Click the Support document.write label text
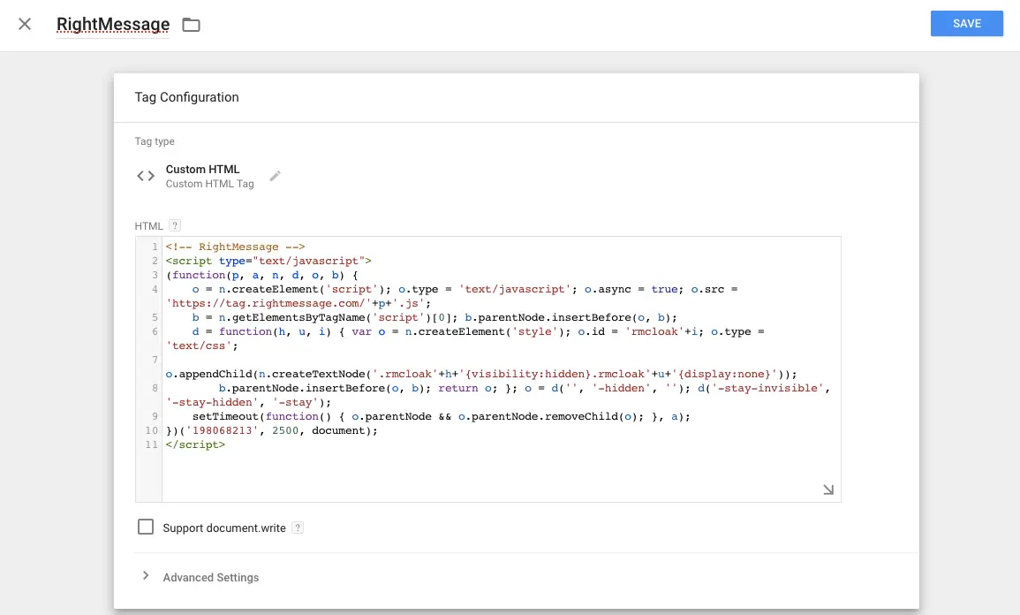Screen dimensions: 1020x615 (x=224, y=528)
